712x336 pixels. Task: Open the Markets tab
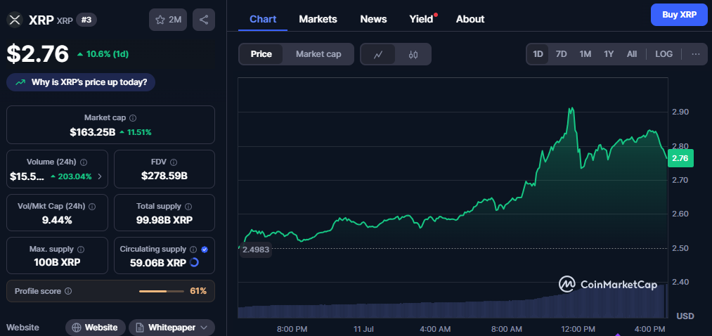(318, 19)
